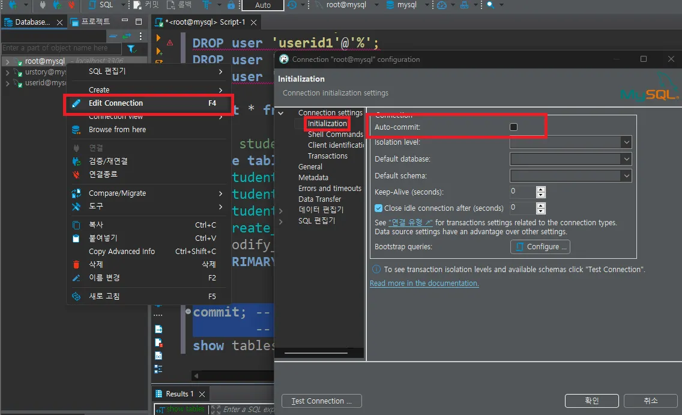Open the Compare/Migrate submenu
The width and height of the screenshot is (682, 415).
pos(149,193)
